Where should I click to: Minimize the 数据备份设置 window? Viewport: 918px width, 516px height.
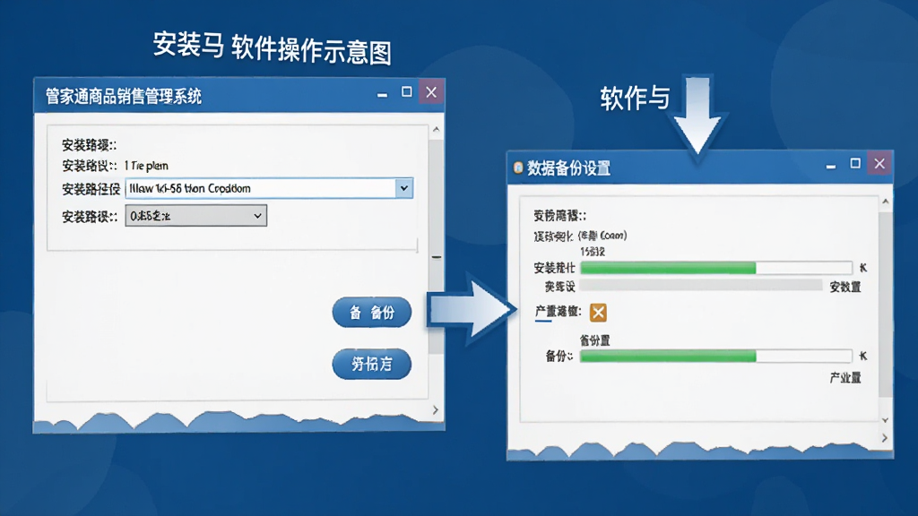click(x=831, y=167)
